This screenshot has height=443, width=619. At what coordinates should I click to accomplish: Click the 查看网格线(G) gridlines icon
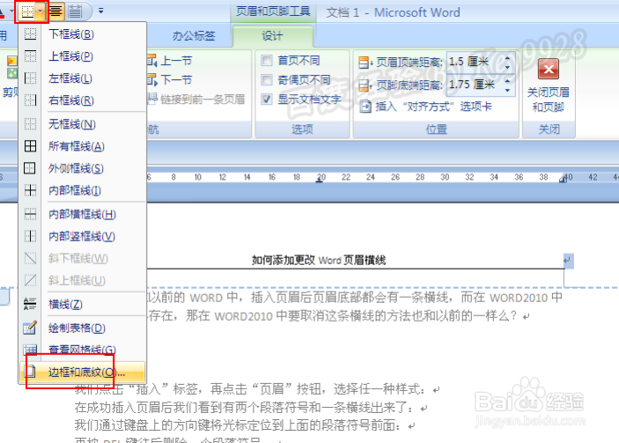click(30, 350)
